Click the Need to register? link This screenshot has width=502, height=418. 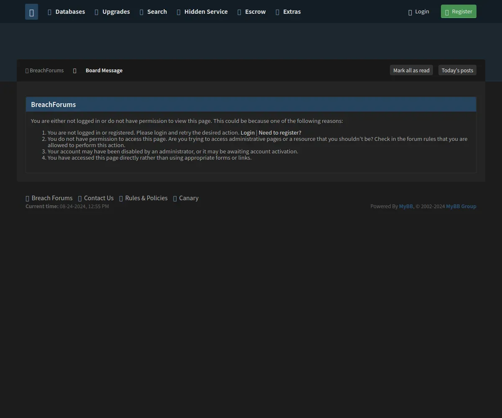click(x=280, y=133)
